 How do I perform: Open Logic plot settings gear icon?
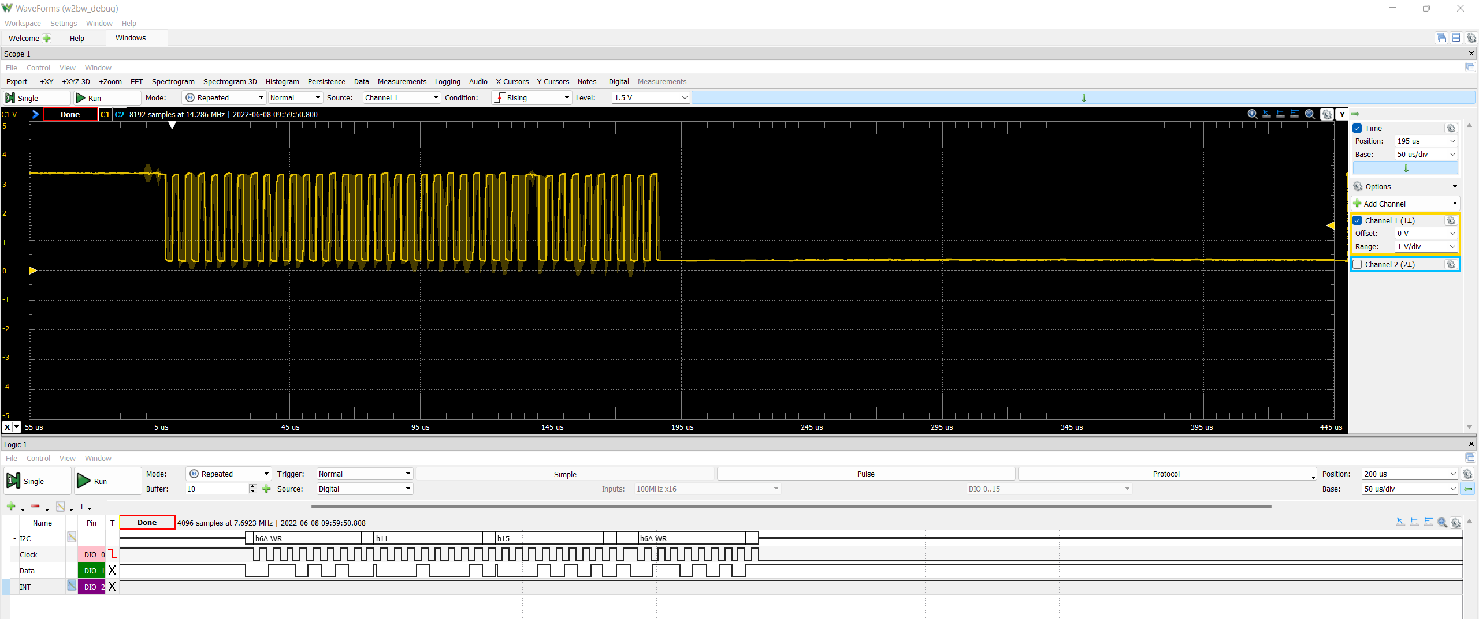click(1456, 523)
